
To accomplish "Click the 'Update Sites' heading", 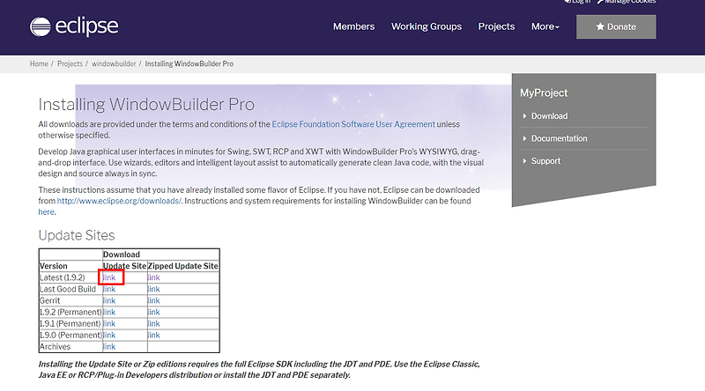I will [77, 235].
